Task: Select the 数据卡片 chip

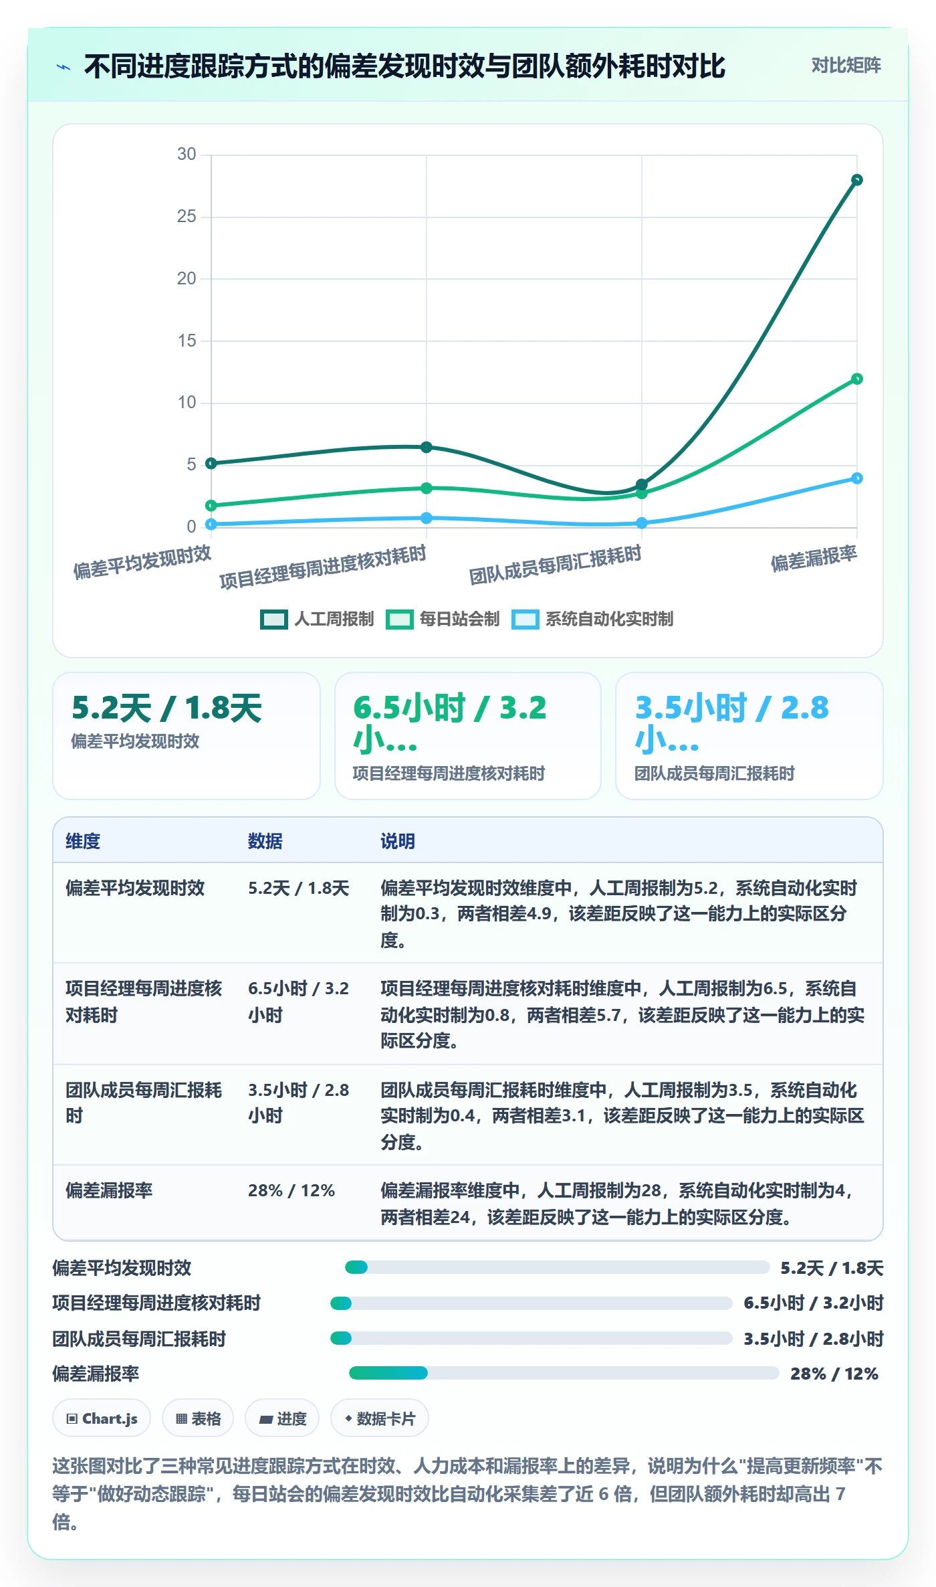Action: 380,1418
